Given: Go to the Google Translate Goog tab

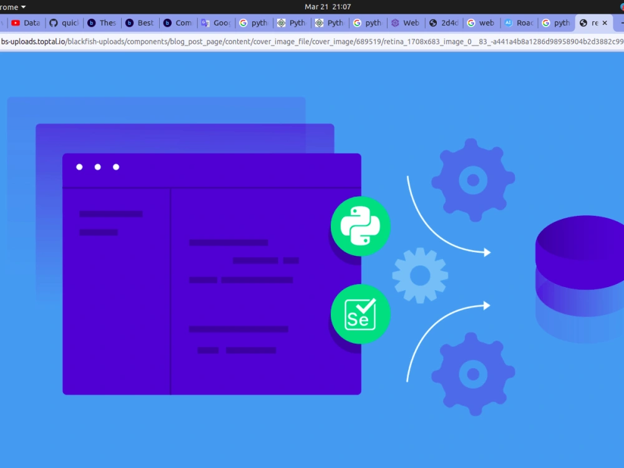Looking at the screenshot, I should [x=216, y=23].
